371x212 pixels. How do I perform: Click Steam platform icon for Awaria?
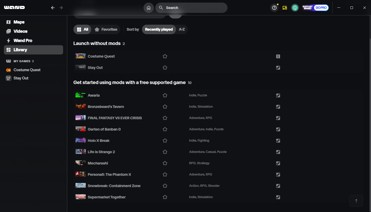pos(278,95)
